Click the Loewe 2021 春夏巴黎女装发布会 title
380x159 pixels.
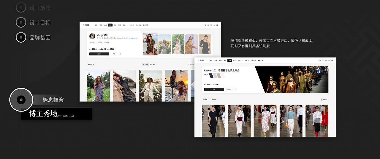click(222, 71)
